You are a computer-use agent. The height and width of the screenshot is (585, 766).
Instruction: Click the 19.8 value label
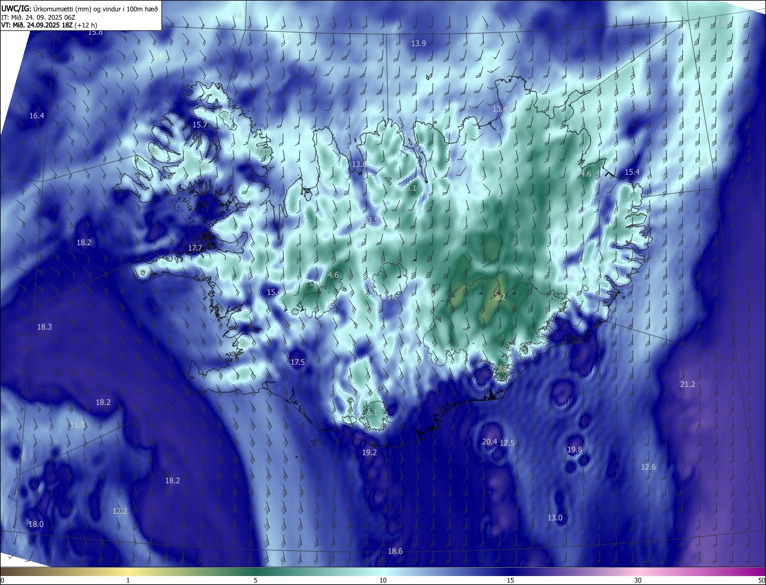tap(574, 449)
